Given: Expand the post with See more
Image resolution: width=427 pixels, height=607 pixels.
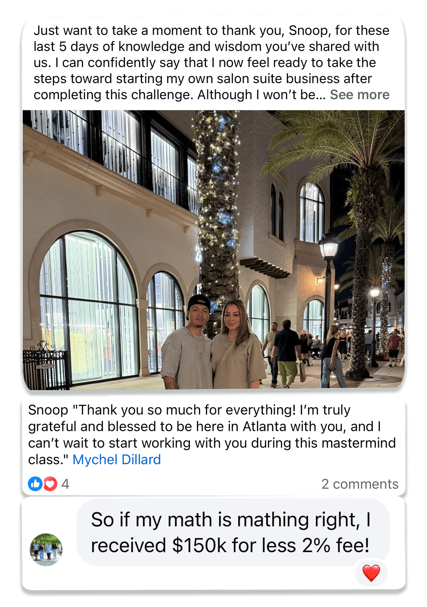Looking at the screenshot, I should pos(360,95).
